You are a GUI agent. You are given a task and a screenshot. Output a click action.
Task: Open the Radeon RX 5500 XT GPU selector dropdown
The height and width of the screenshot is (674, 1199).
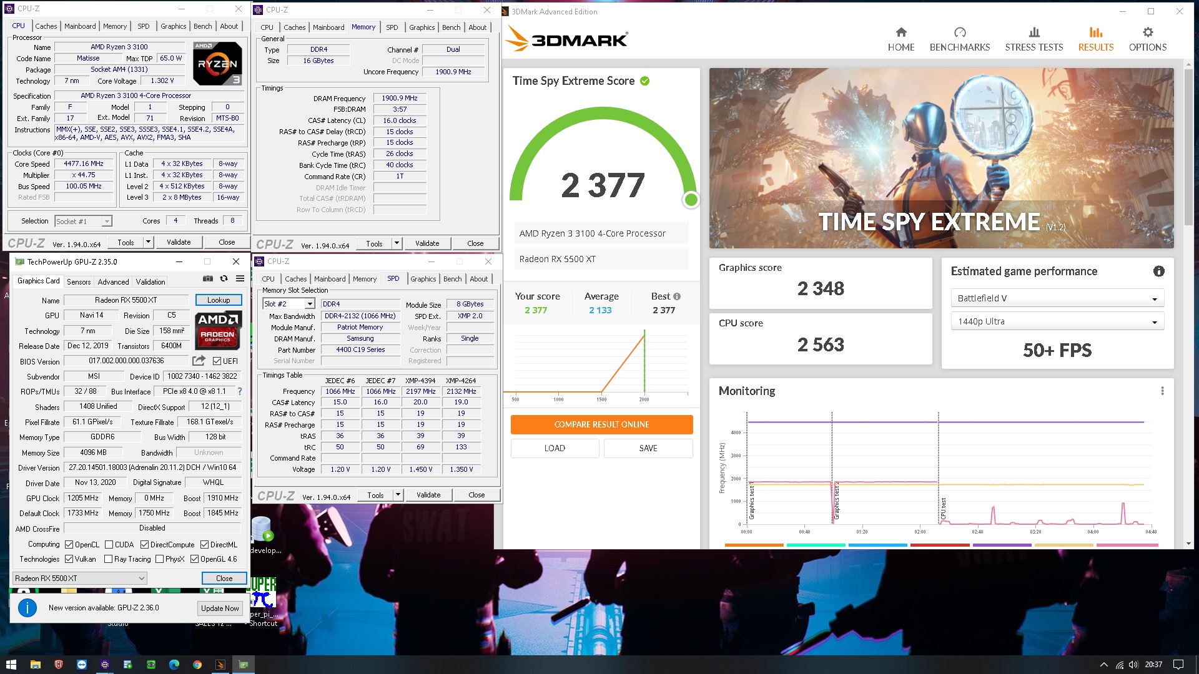tap(80, 579)
